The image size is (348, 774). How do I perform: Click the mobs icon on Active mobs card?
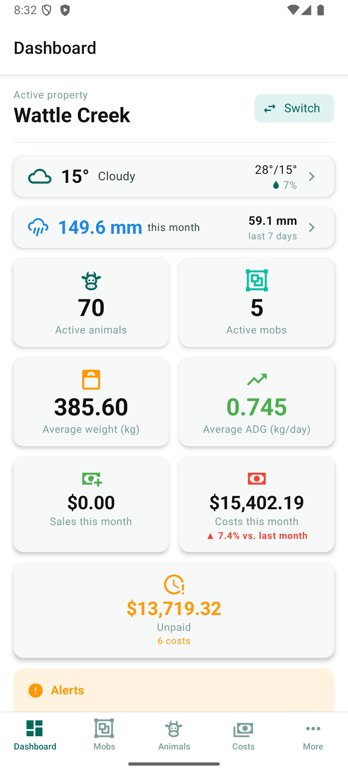click(x=257, y=280)
